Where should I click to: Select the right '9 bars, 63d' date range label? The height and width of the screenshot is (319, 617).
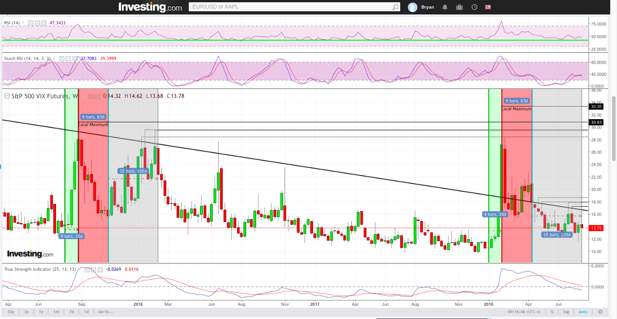point(518,101)
